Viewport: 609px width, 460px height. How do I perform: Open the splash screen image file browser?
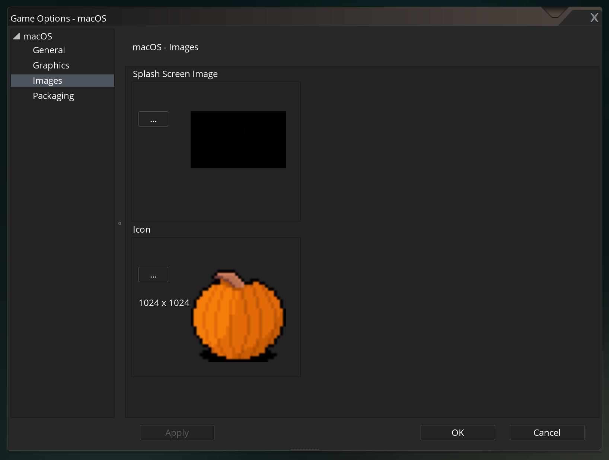pos(153,119)
